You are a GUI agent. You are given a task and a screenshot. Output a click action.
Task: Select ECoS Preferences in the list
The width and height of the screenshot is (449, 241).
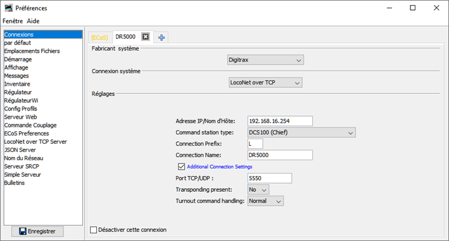(43, 134)
